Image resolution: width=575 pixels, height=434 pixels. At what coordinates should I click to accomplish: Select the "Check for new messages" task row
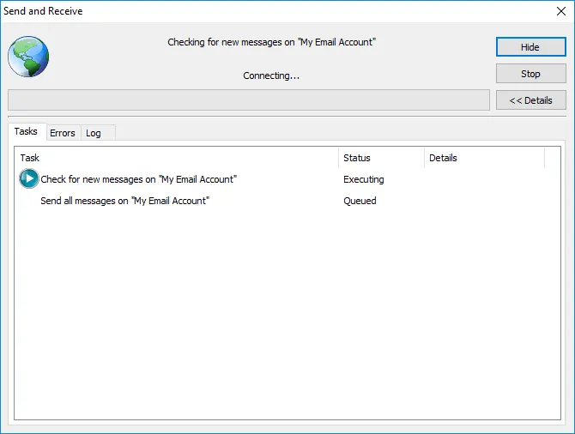click(x=138, y=179)
